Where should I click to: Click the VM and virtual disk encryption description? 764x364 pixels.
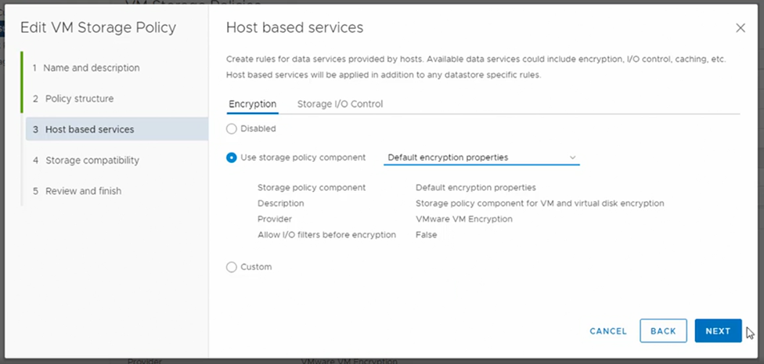click(x=540, y=204)
